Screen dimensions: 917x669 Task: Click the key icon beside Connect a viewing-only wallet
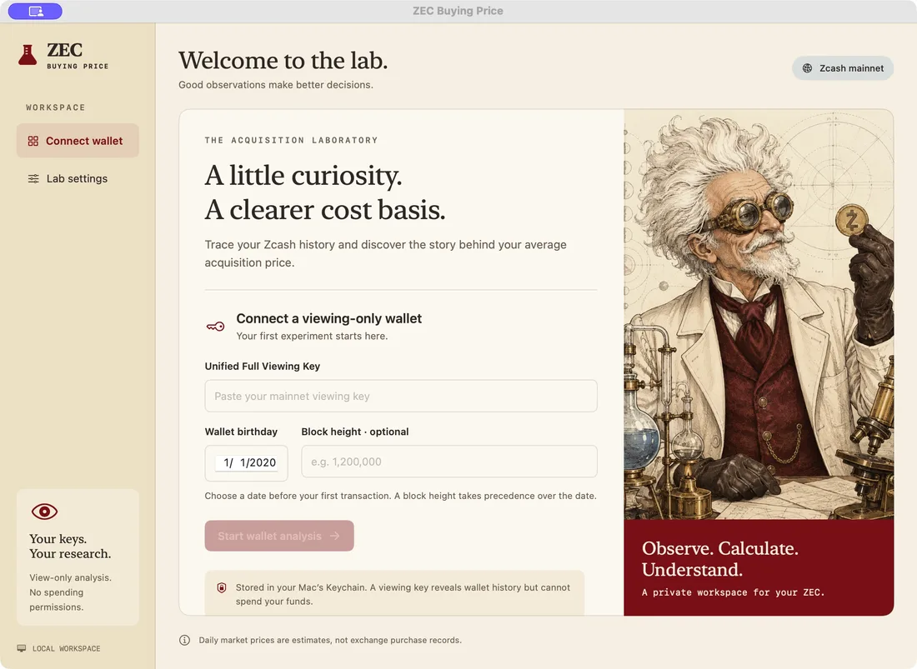pos(215,326)
